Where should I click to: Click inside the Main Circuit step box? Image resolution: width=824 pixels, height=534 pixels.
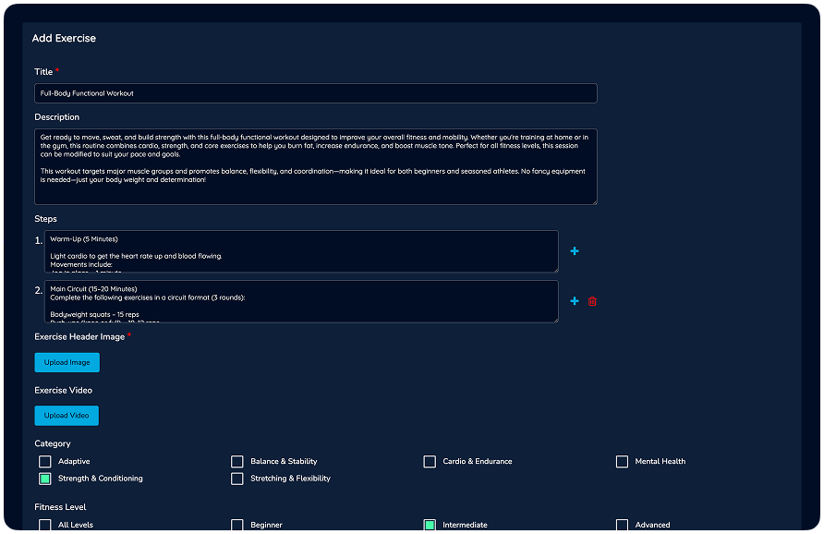[x=300, y=301]
